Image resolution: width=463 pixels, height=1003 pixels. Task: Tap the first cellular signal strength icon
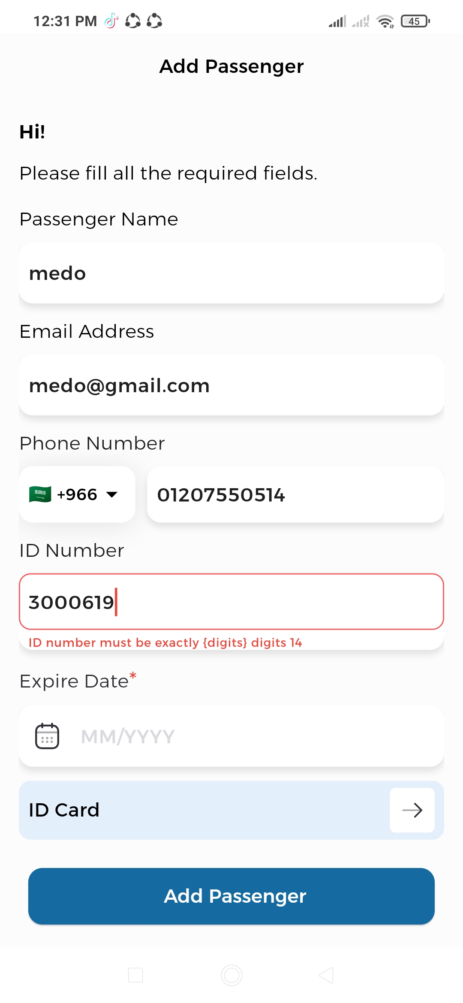pyautogui.click(x=337, y=21)
